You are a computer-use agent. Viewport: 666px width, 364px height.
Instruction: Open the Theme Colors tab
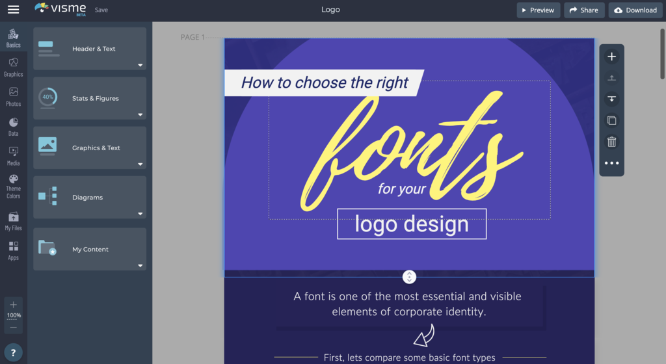(13, 187)
